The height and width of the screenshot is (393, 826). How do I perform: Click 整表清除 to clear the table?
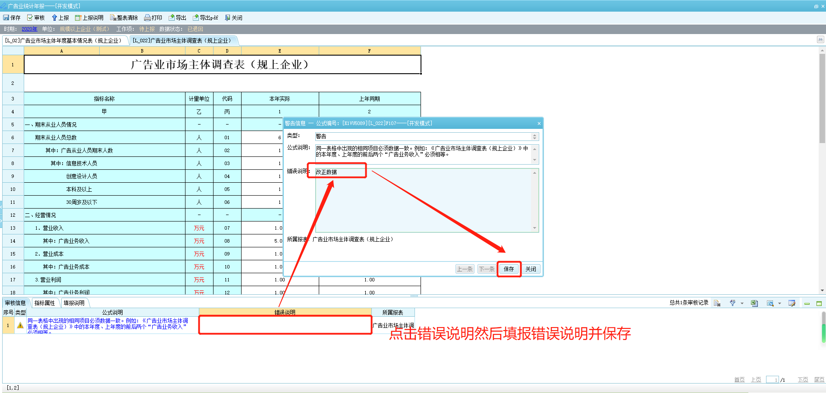124,18
